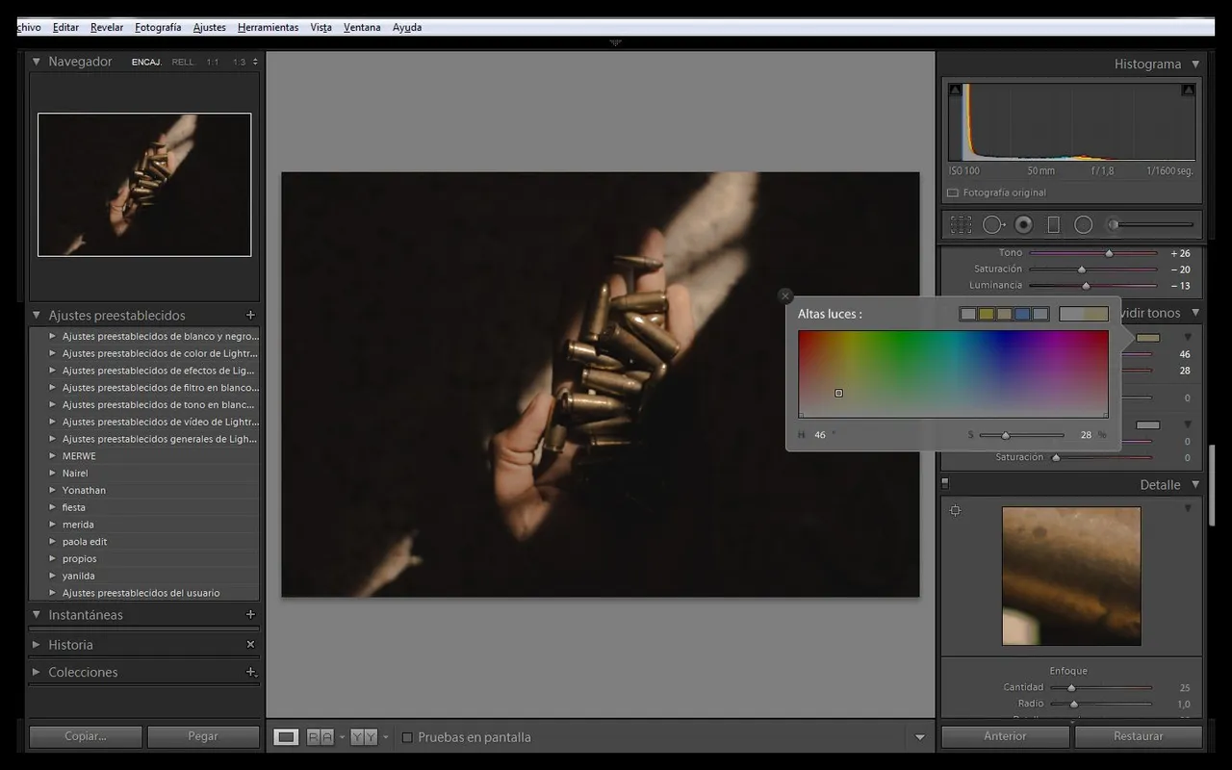The height and width of the screenshot is (770, 1232).
Task: Toggle the Detalle panel on/off switch
Action: (x=945, y=484)
